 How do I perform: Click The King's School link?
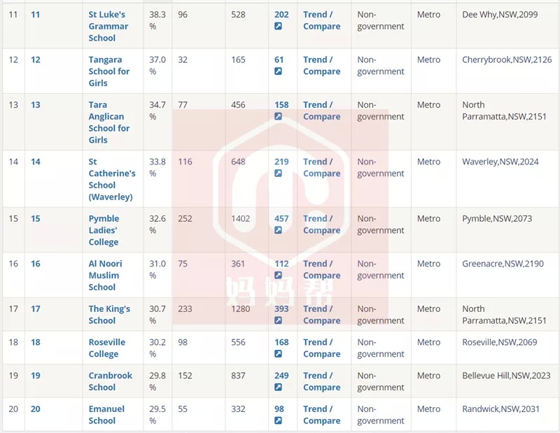pos(109,315)
